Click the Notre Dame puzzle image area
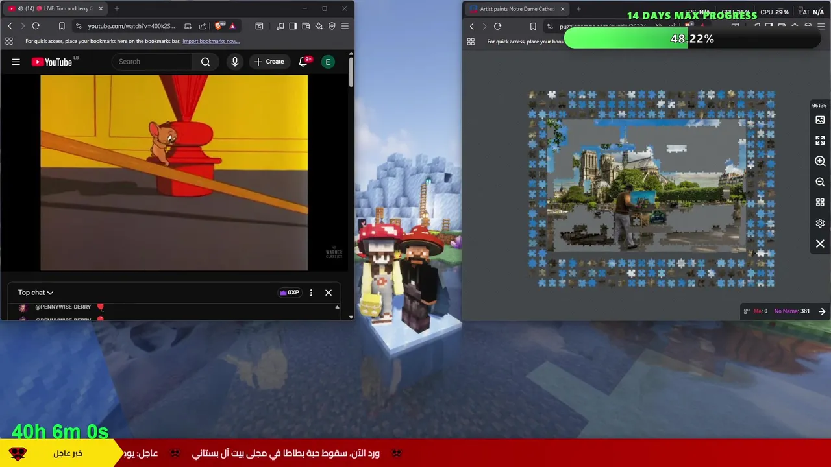The image size is (831, 467). pyautogui.click(x=646, y=185)
